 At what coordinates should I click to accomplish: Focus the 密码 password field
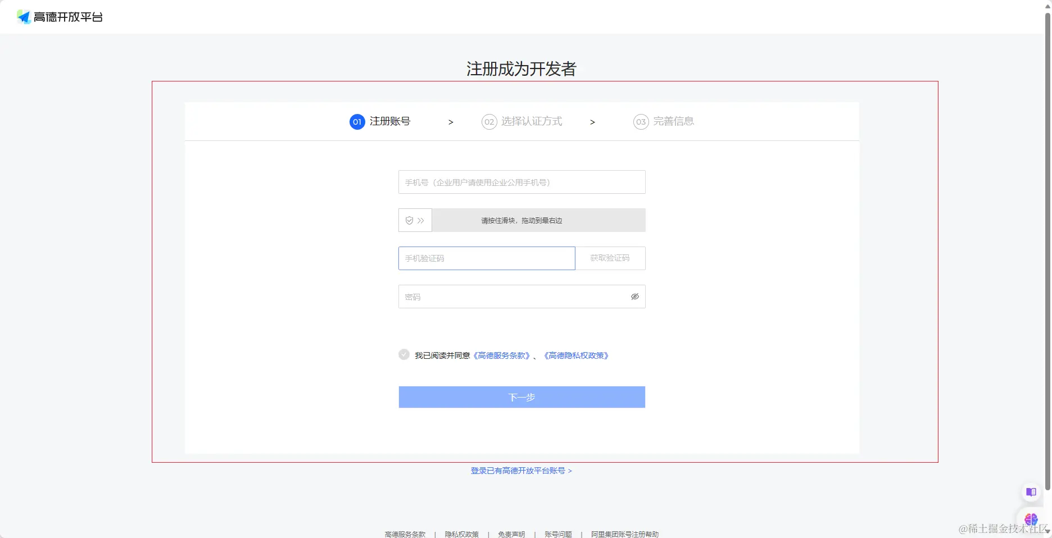522,297
